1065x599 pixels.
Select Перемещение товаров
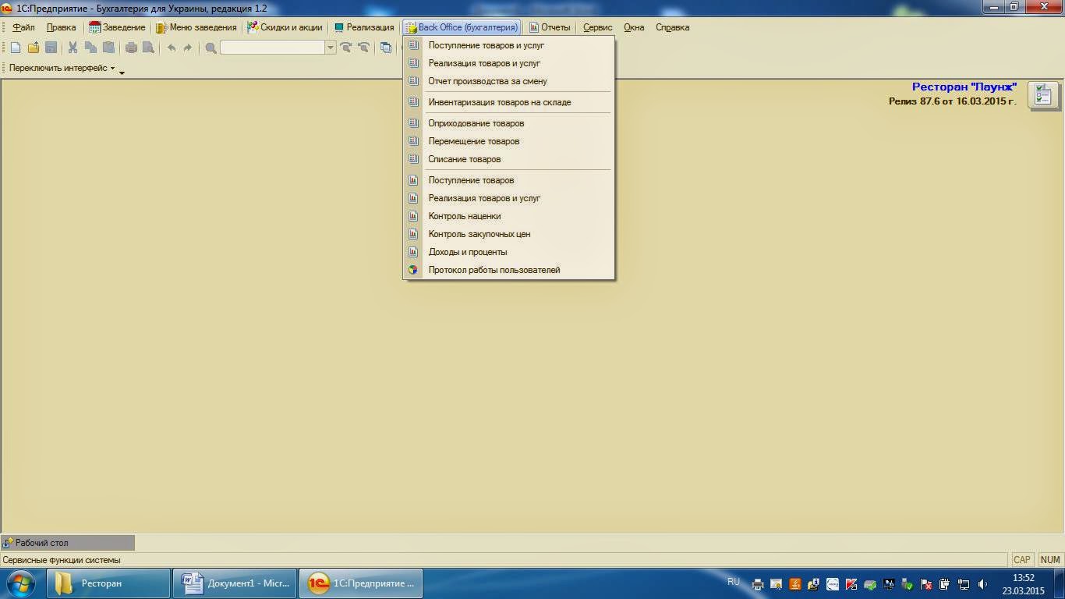click(x=509, y=141)
